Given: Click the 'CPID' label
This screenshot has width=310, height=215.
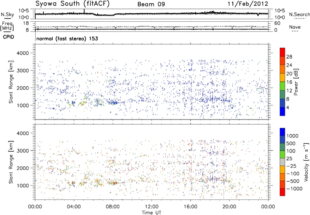Looking at the screenshot, I should coord(9,37).
